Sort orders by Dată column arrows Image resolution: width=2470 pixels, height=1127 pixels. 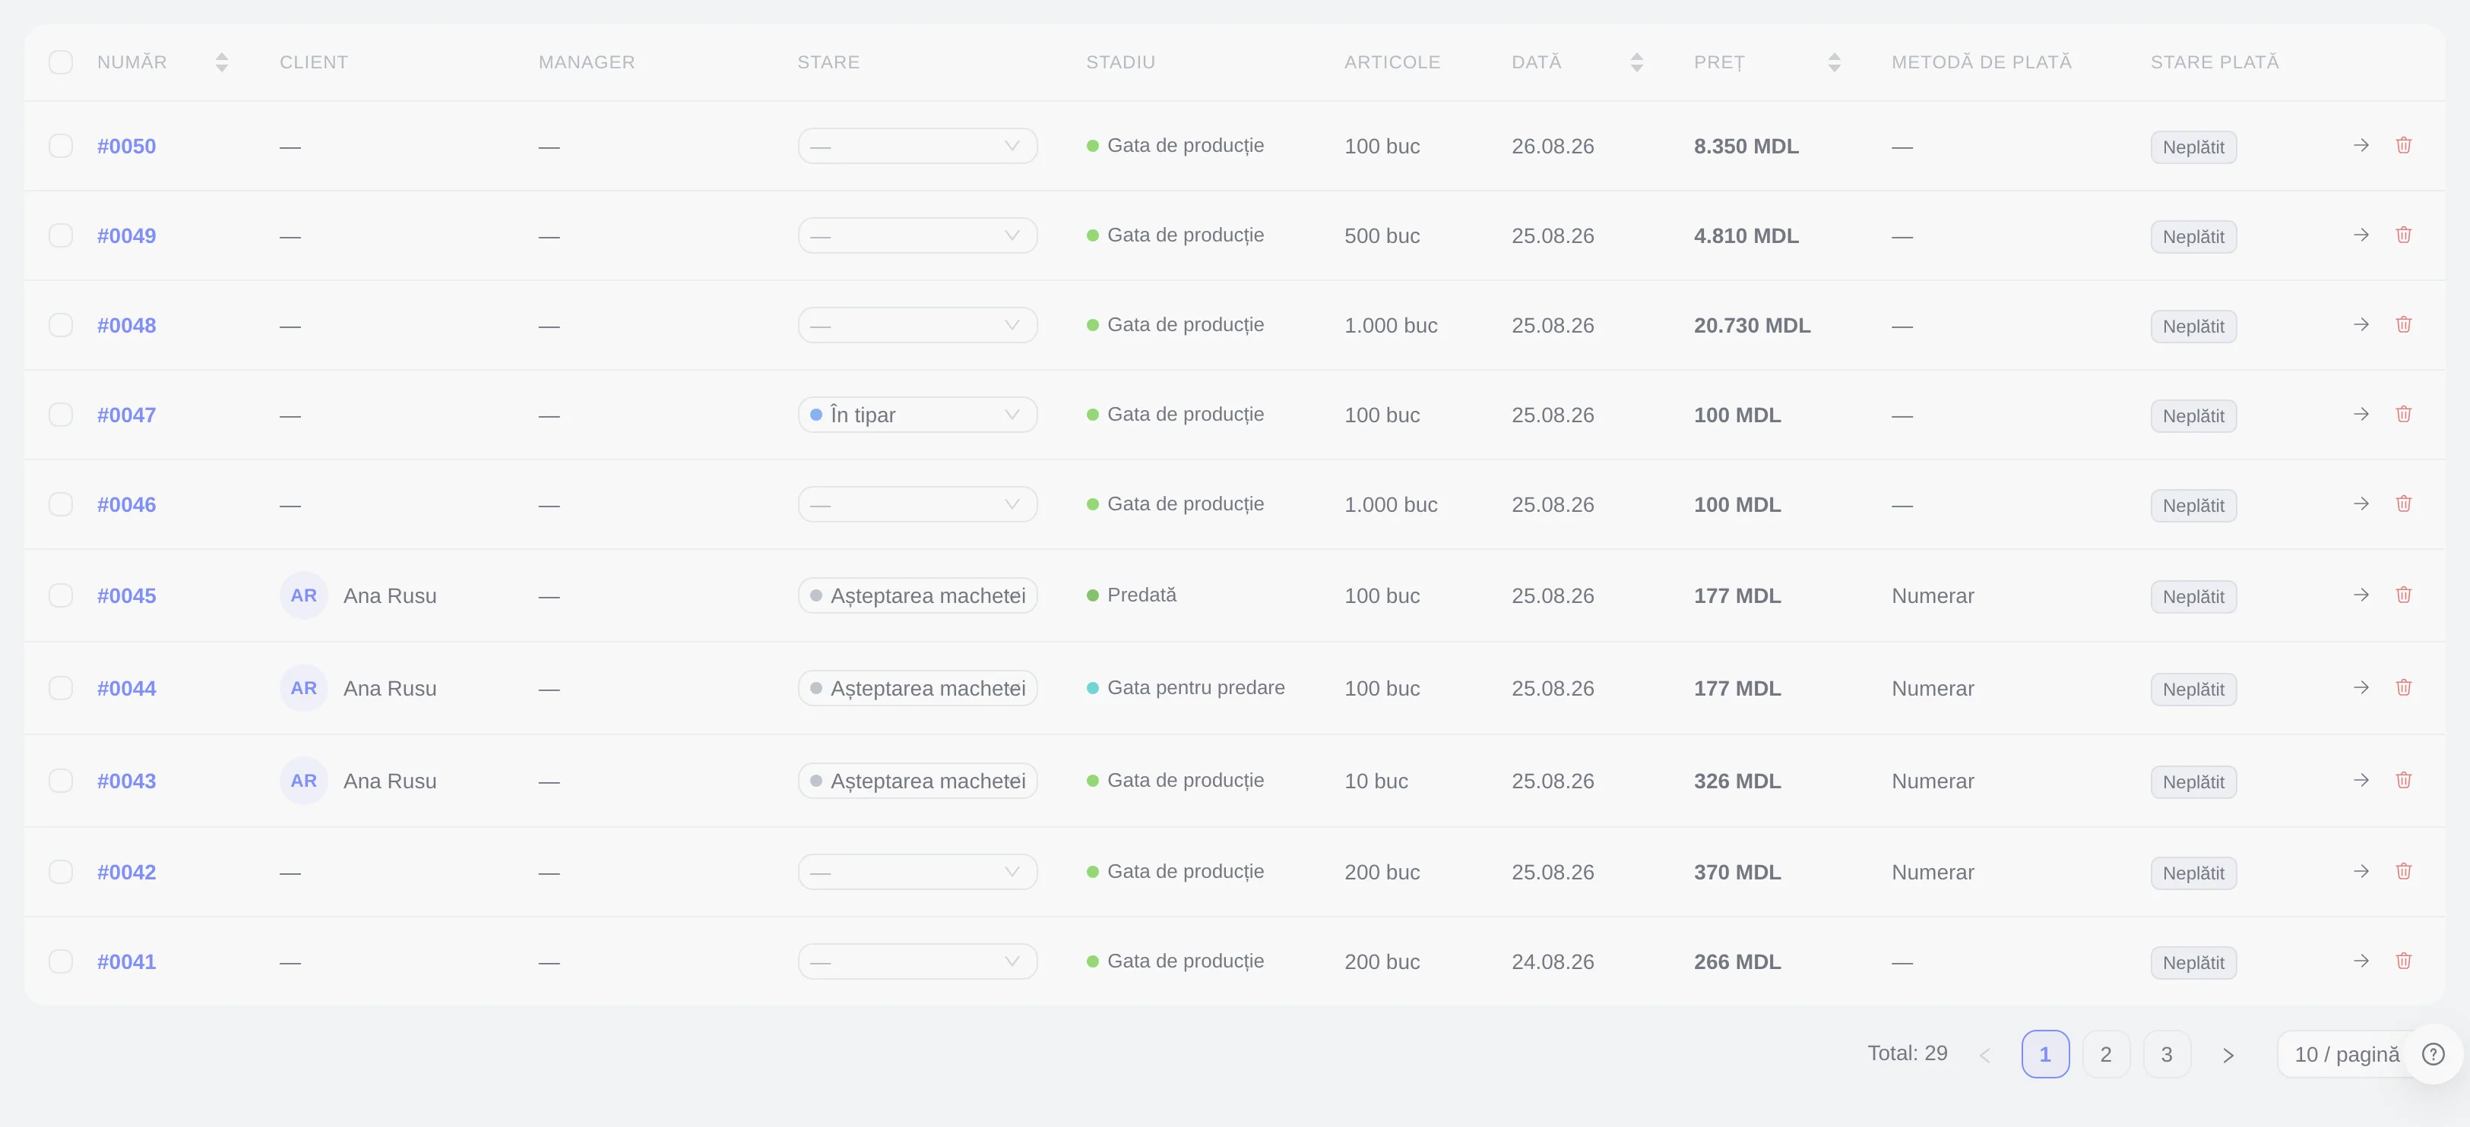click(x=1637, y=62)
